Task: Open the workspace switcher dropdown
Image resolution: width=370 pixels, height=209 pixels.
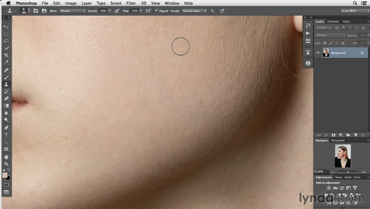Action: coord(355,11)
